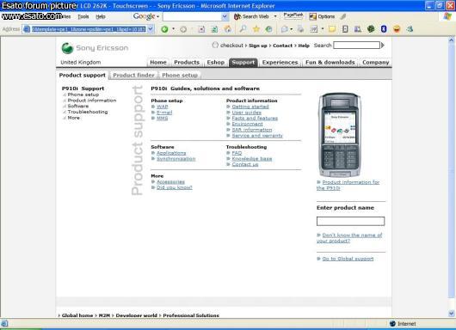Select the Company navigation tab
This screenshot has width=456, height=330.
[x=375, y=62]
